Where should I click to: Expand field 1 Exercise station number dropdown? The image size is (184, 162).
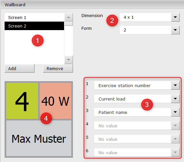175,85
